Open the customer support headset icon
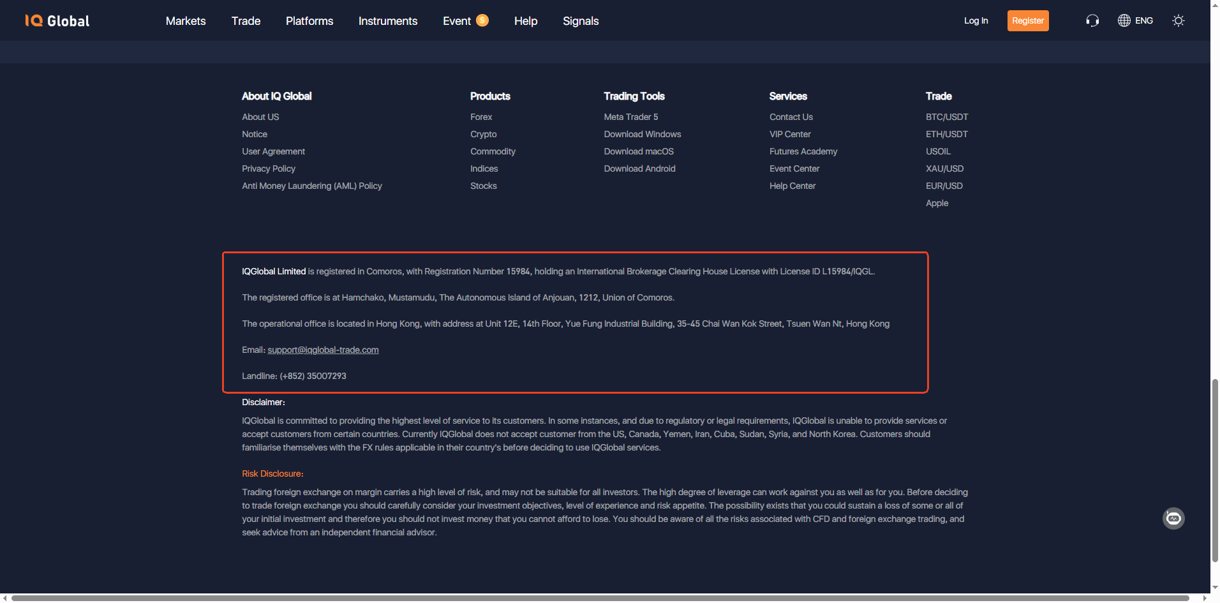The width and height of the screenshot is (1220, 603). pyautogui.click(x=1092, y=21)
